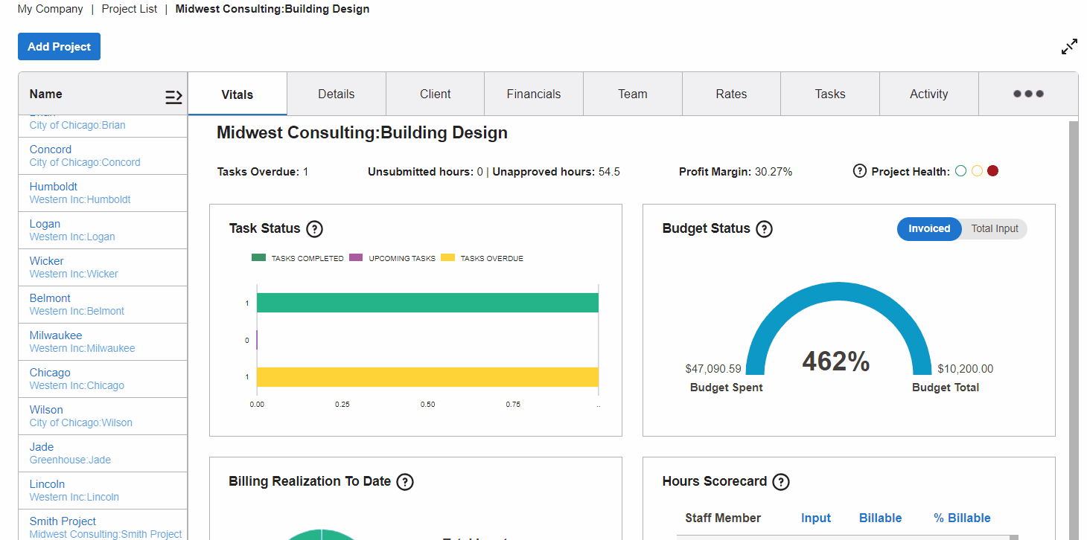Open the Team tab

tap(632, 94)
